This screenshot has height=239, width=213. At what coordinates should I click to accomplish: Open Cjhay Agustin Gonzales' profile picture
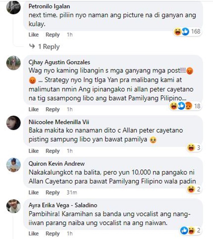(x=13, y=63)
